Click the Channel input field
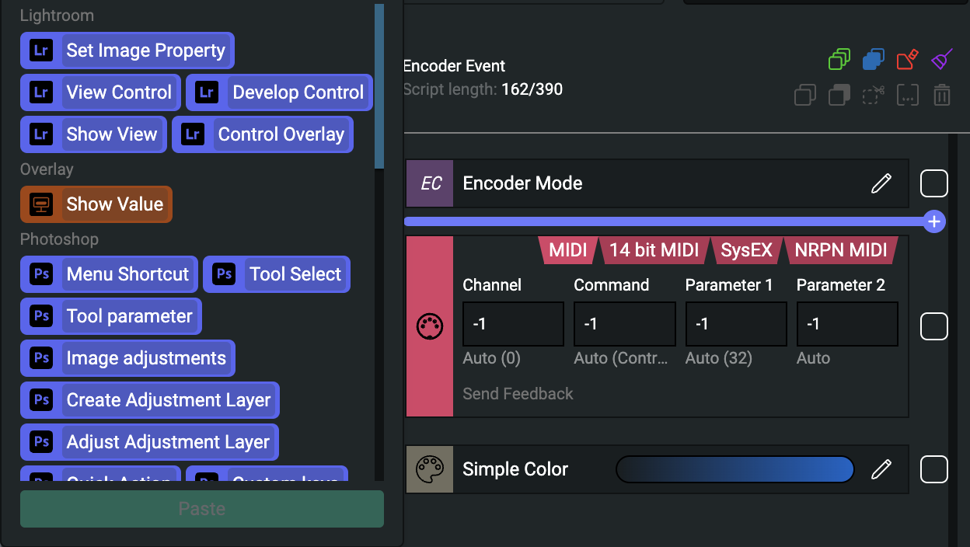970x547 pixels. point(513,324)
